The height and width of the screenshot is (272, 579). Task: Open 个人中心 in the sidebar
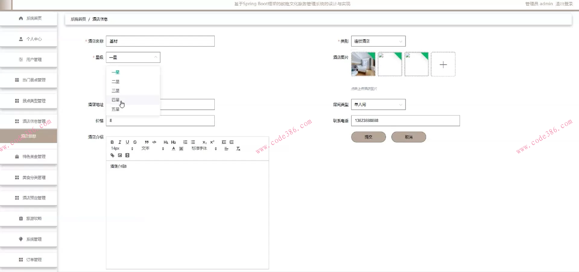pos(29,39)
